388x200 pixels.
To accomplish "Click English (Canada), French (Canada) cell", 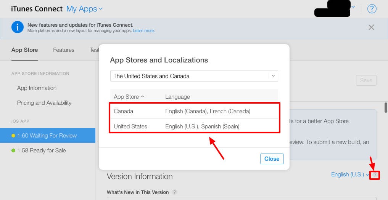I will (208, 111).
